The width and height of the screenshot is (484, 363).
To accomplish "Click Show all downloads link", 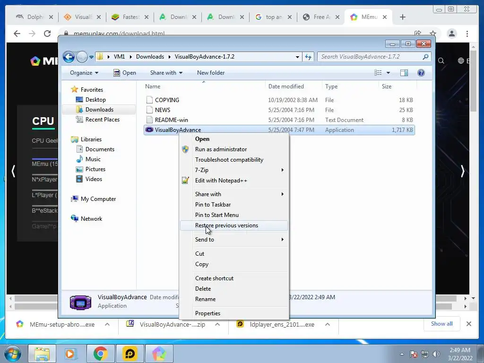I will coord(442,324).
